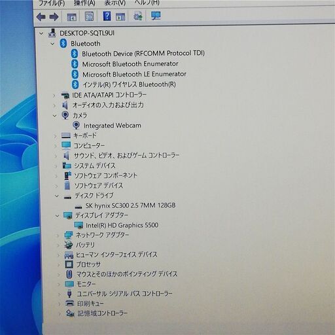
Task: Select Integrated Webcam device
Action: point(113,126)
